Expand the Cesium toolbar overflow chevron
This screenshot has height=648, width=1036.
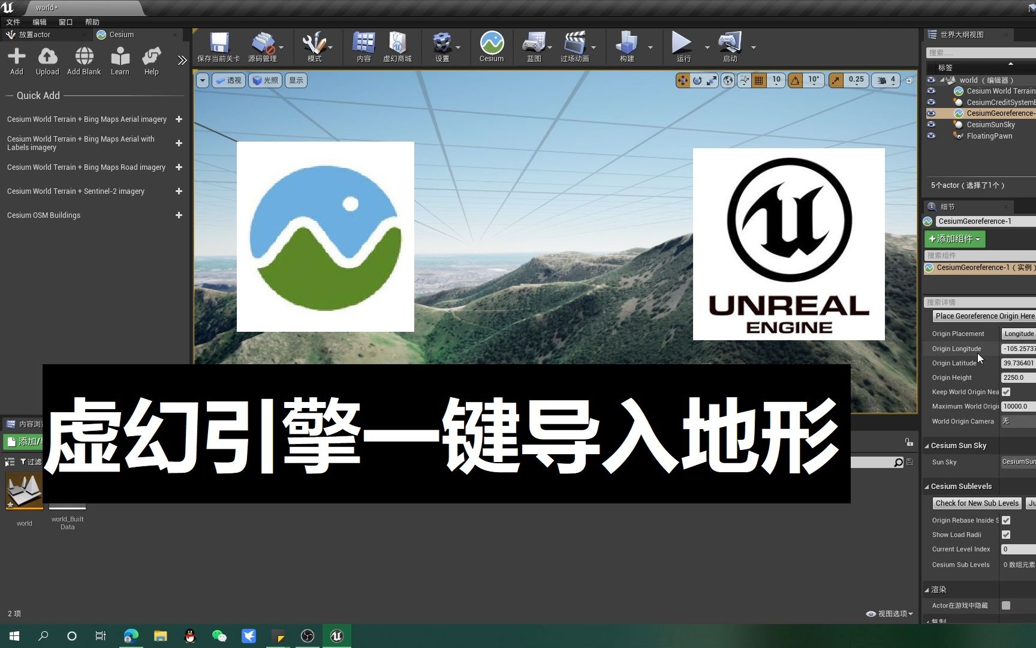tap(182, 60)
